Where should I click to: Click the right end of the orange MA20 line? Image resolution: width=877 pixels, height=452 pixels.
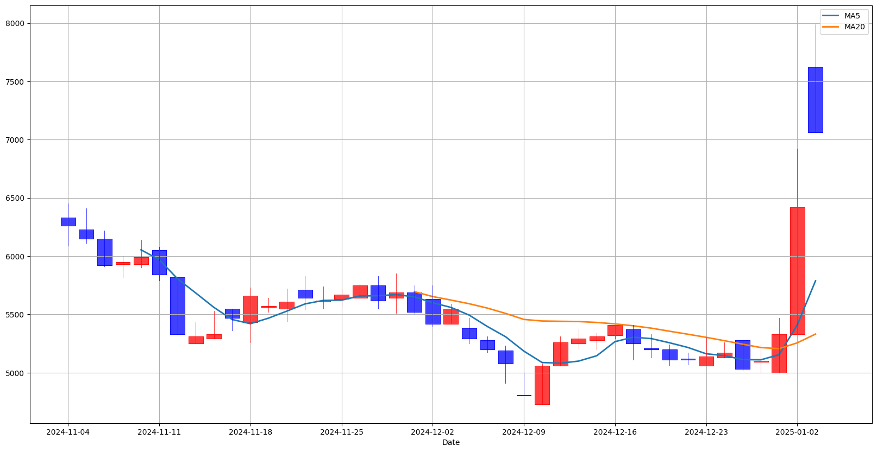coord(815,334)
